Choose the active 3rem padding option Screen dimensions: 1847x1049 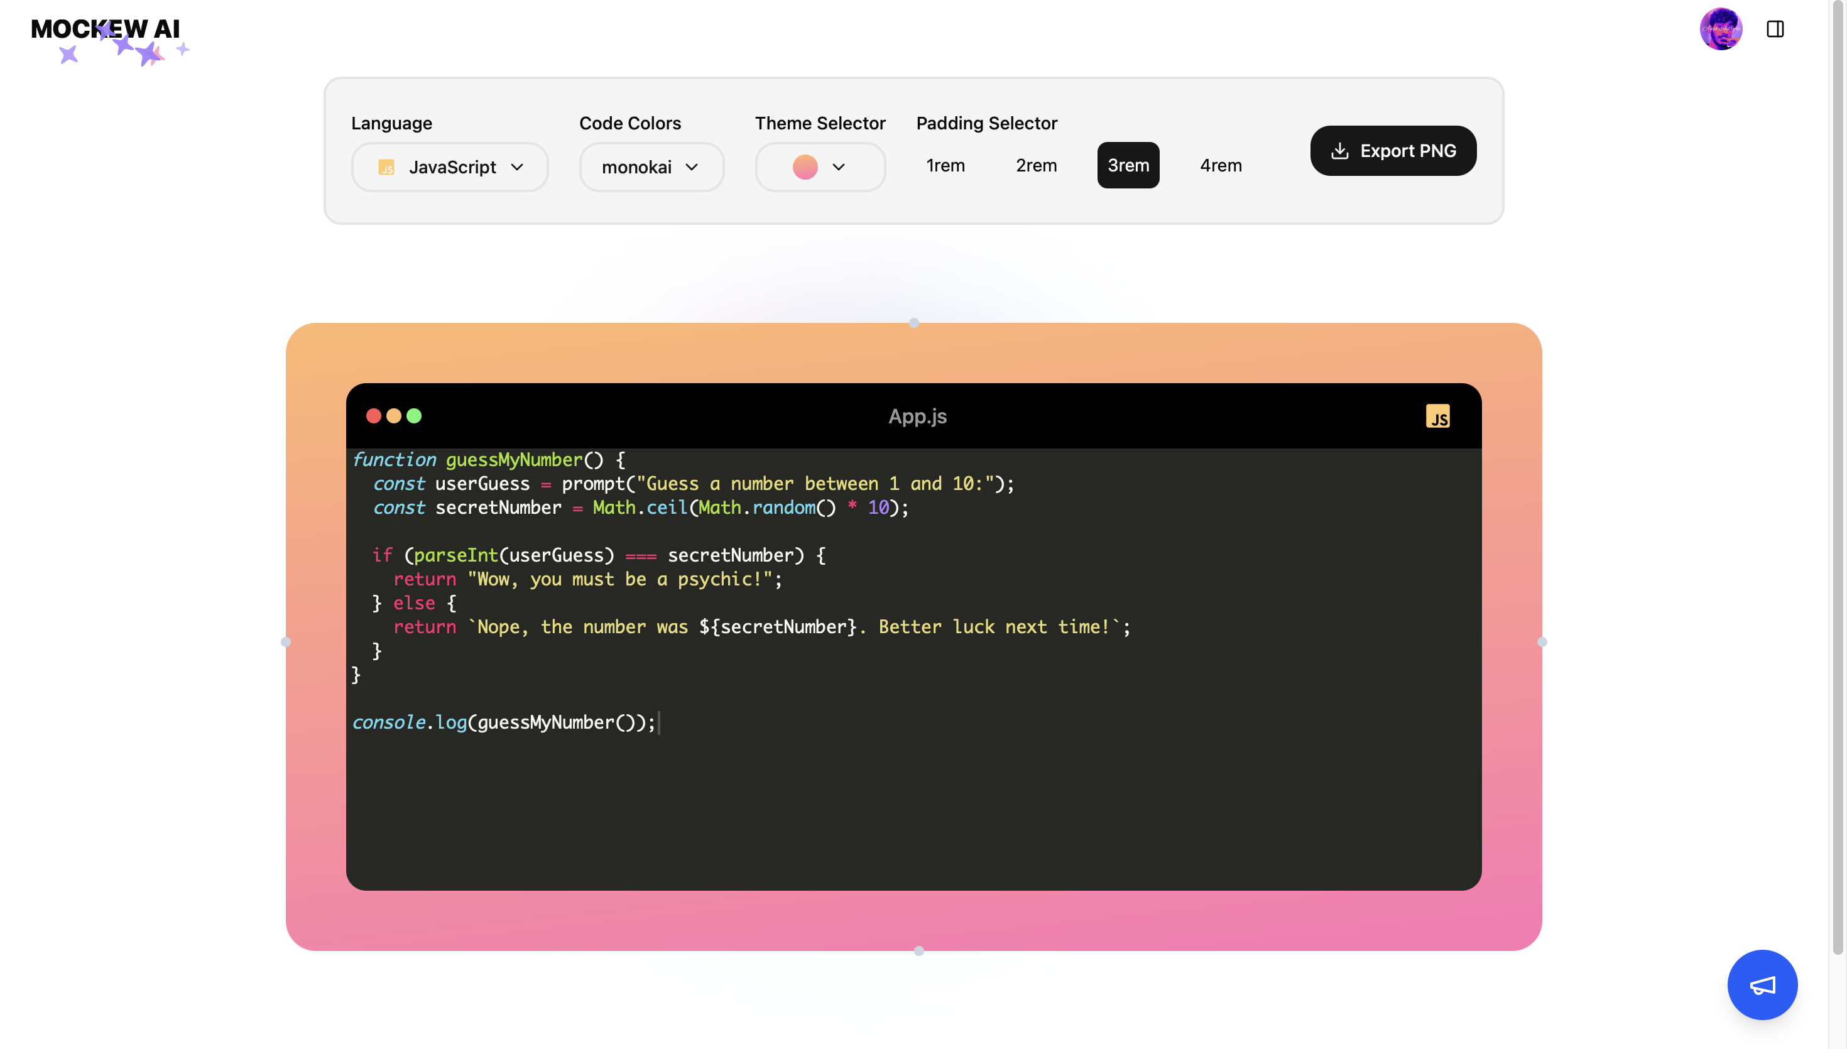click(1128, 166)
